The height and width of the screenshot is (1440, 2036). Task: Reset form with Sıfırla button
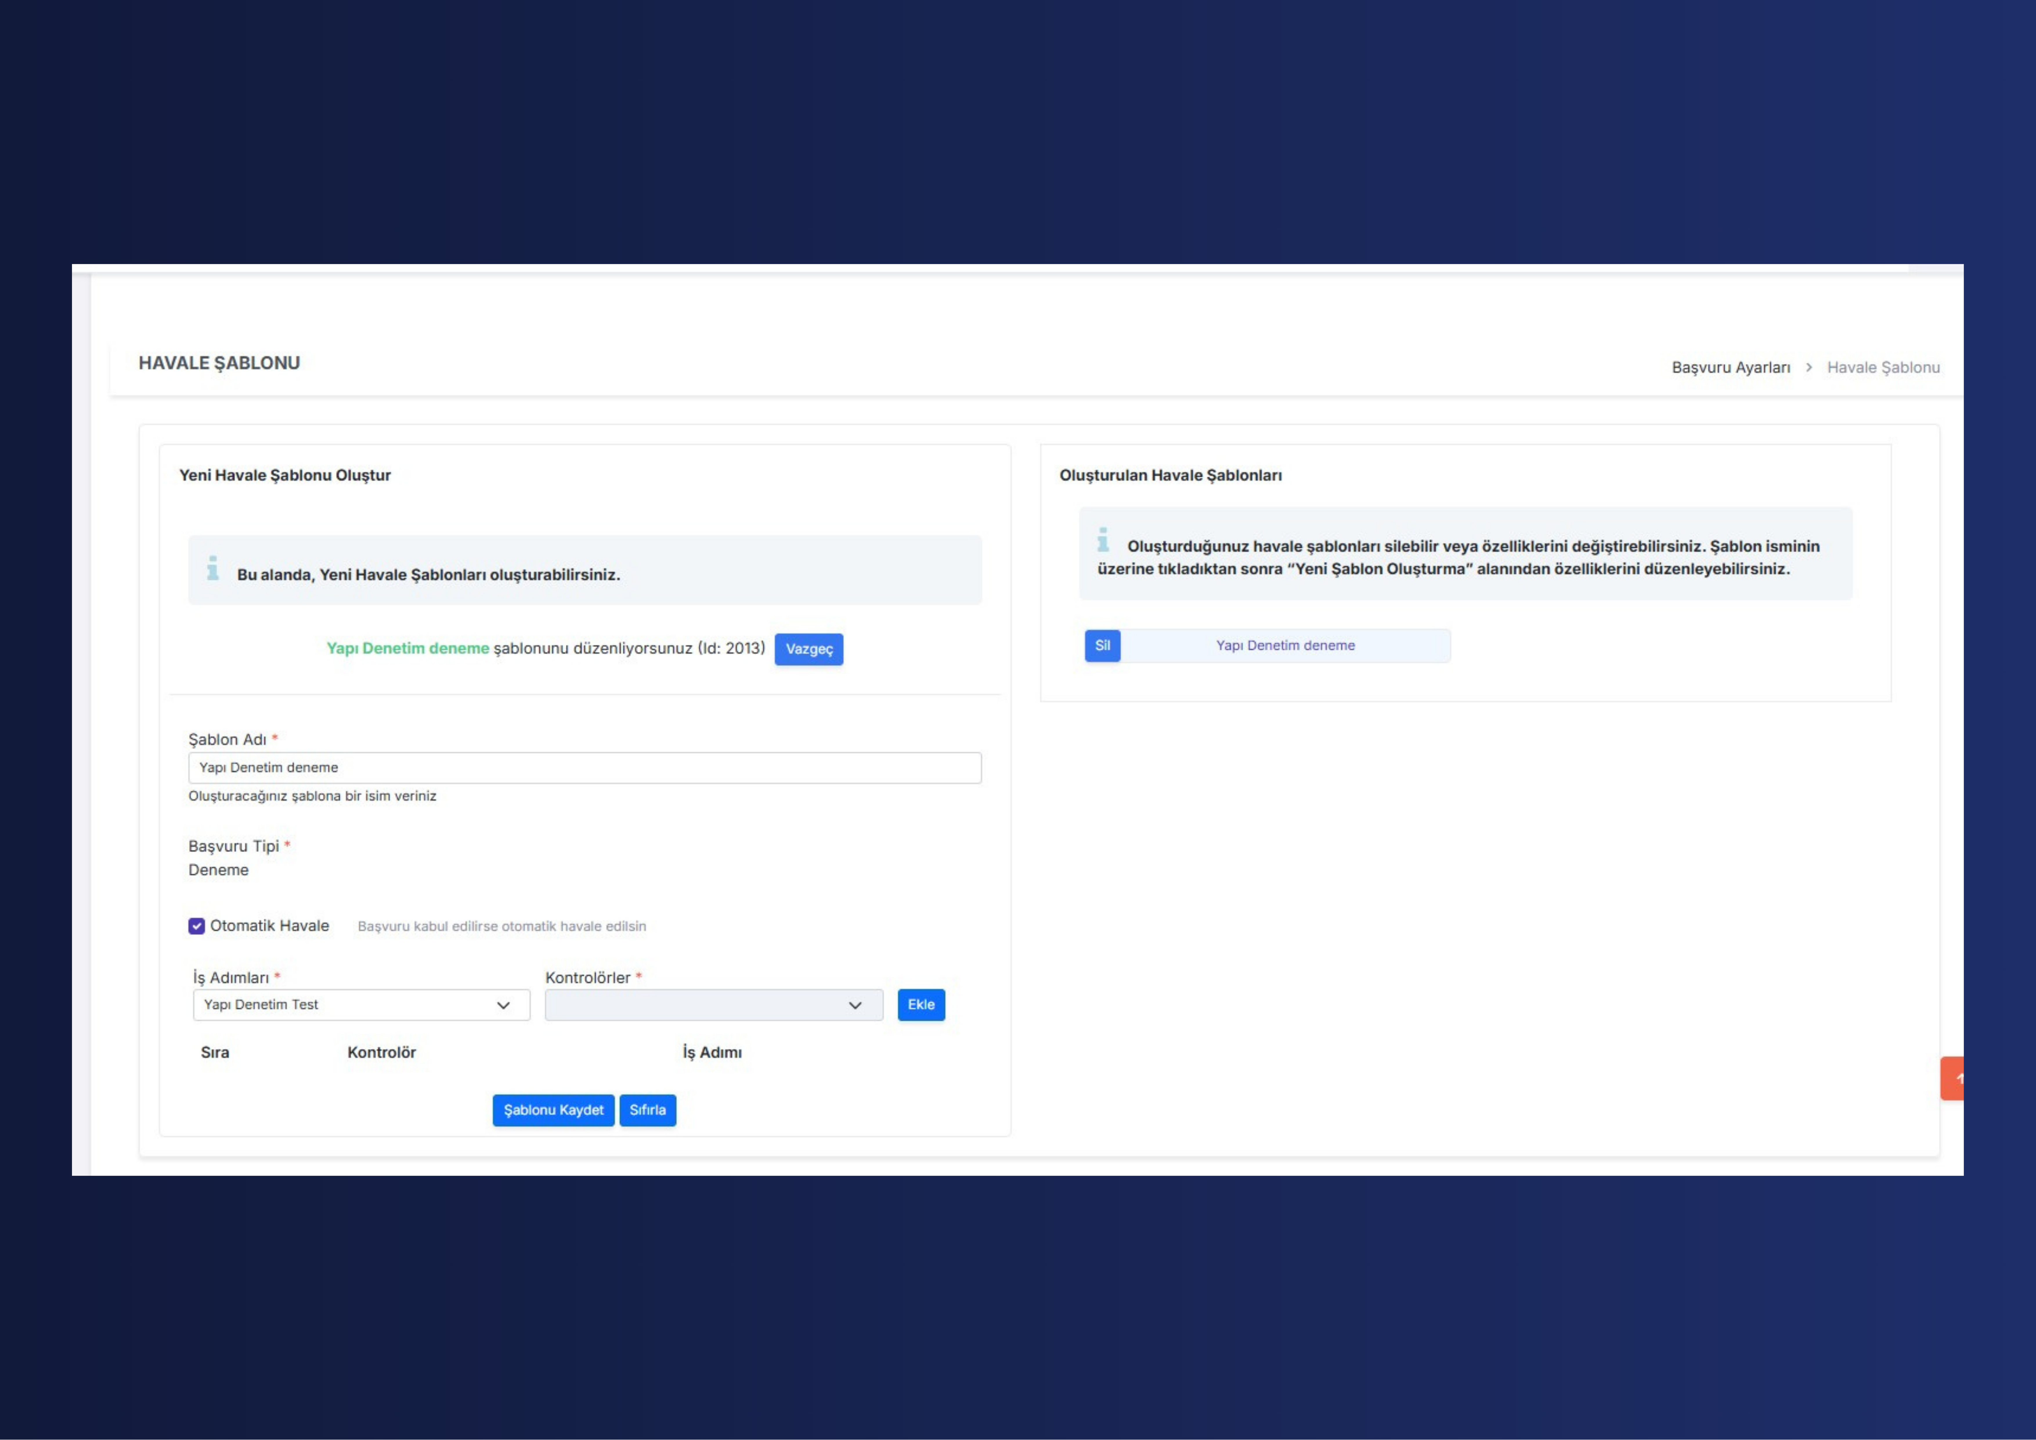[647, 1111]
